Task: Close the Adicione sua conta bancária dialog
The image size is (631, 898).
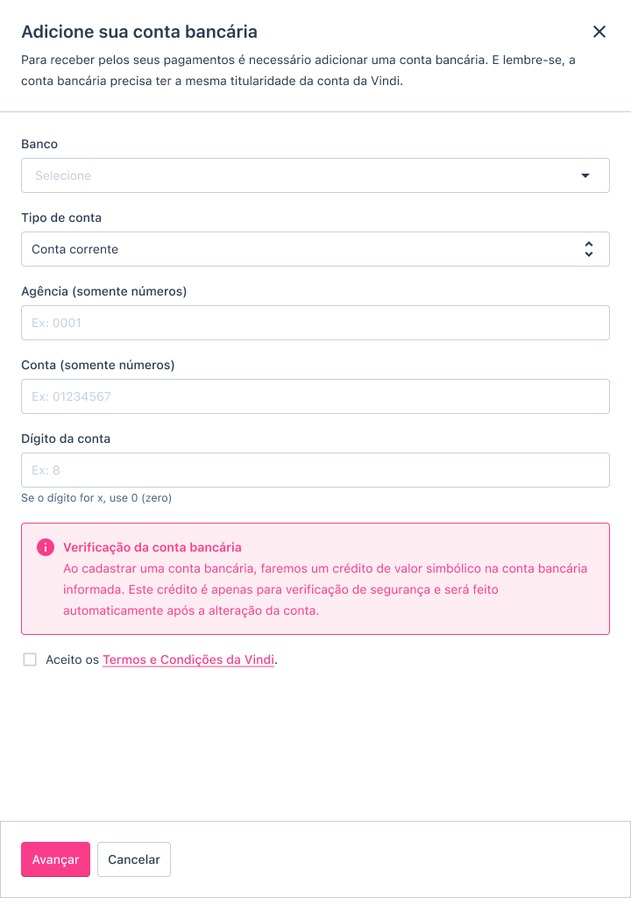Action: pos(599,32)
